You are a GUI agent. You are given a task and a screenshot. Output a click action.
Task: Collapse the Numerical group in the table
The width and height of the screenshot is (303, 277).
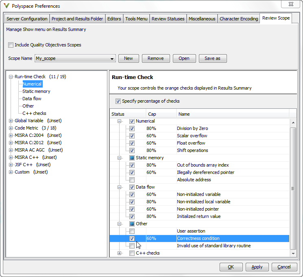pyautogui.click(x=120, y=121)
